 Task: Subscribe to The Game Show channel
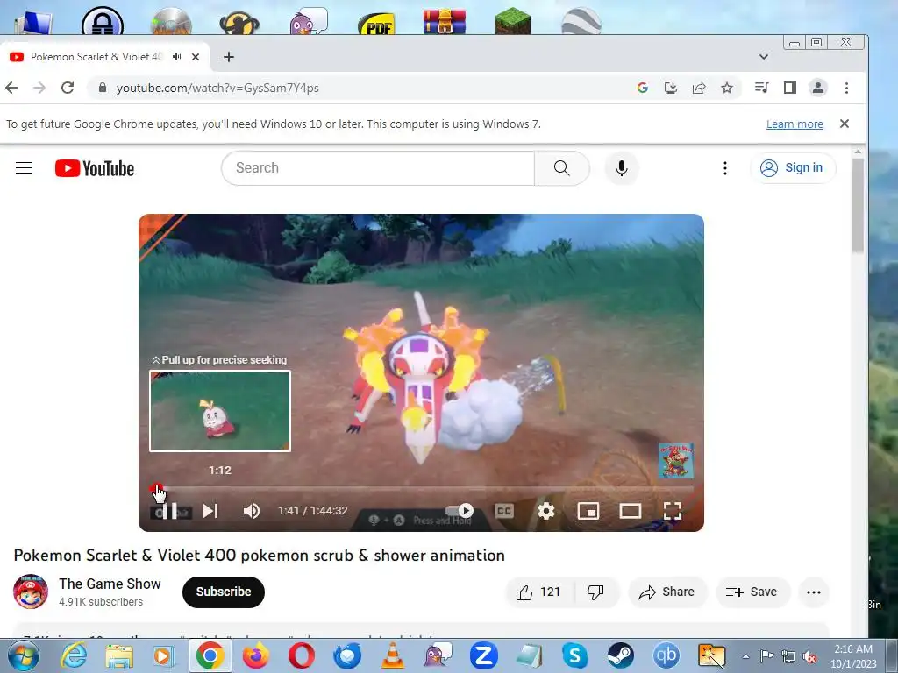click(224, 592)
